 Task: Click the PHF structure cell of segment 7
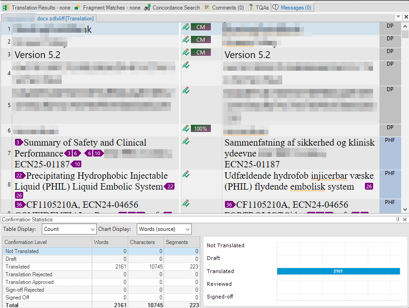click(390, 153)
